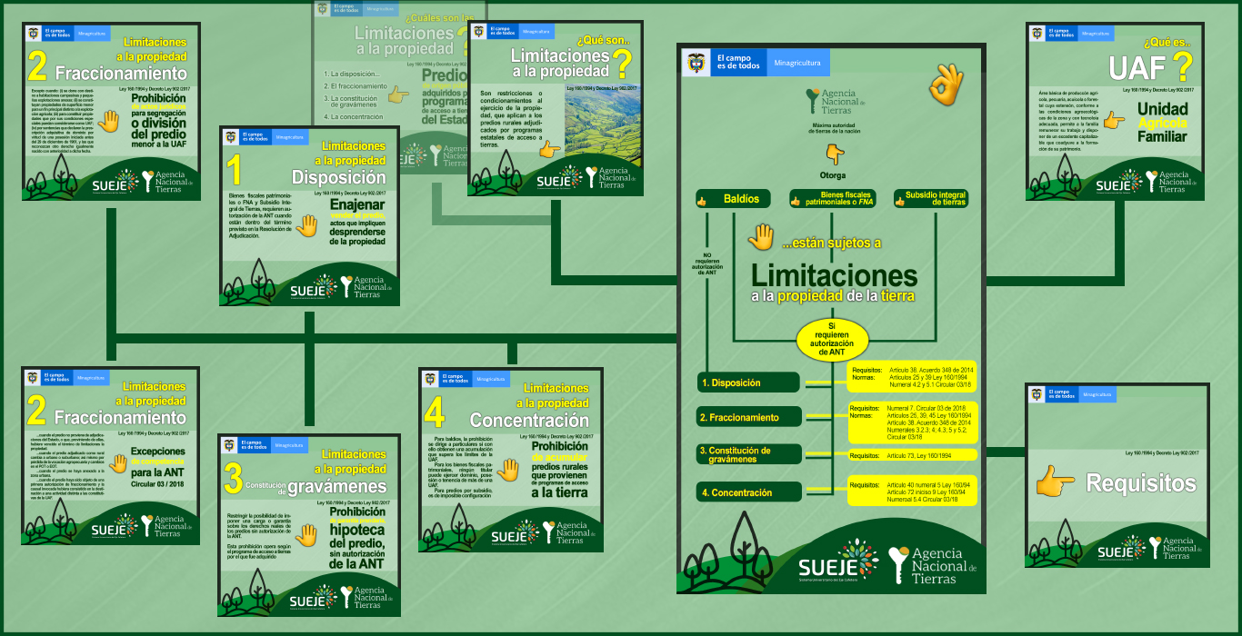
Task: Select the '1. Disposición' green button
Action: [x=749, y=383]
